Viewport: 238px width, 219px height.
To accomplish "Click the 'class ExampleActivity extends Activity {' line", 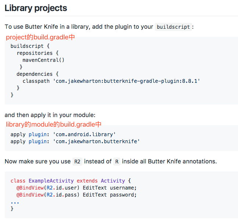I will click(71, 181).
